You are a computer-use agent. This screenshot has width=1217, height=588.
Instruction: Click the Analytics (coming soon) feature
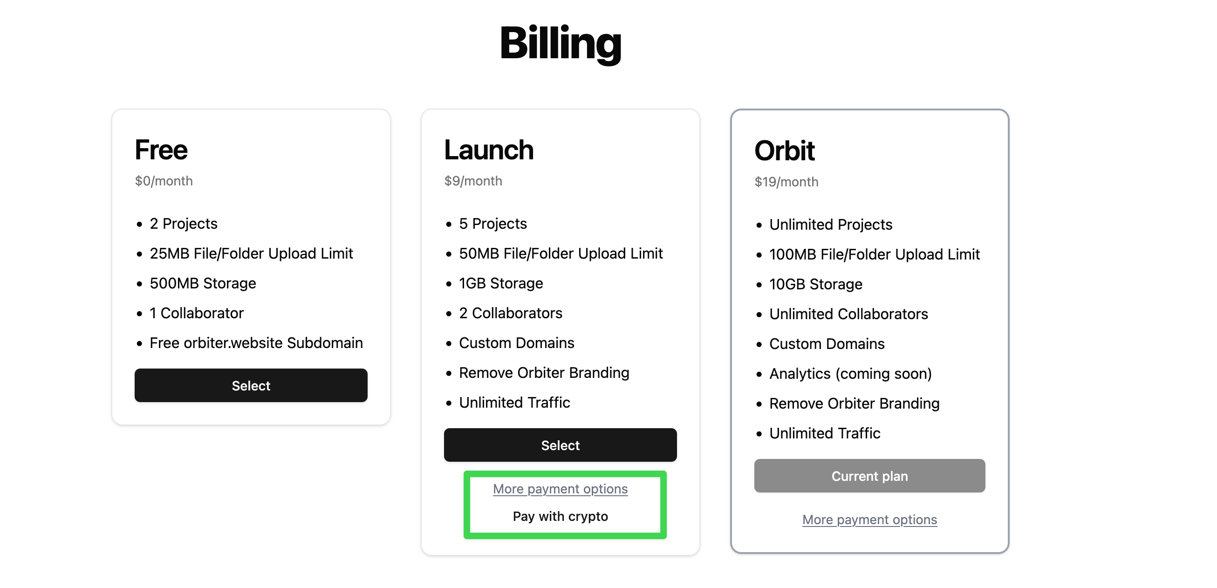pyautogui.click(x=850, y=374)
